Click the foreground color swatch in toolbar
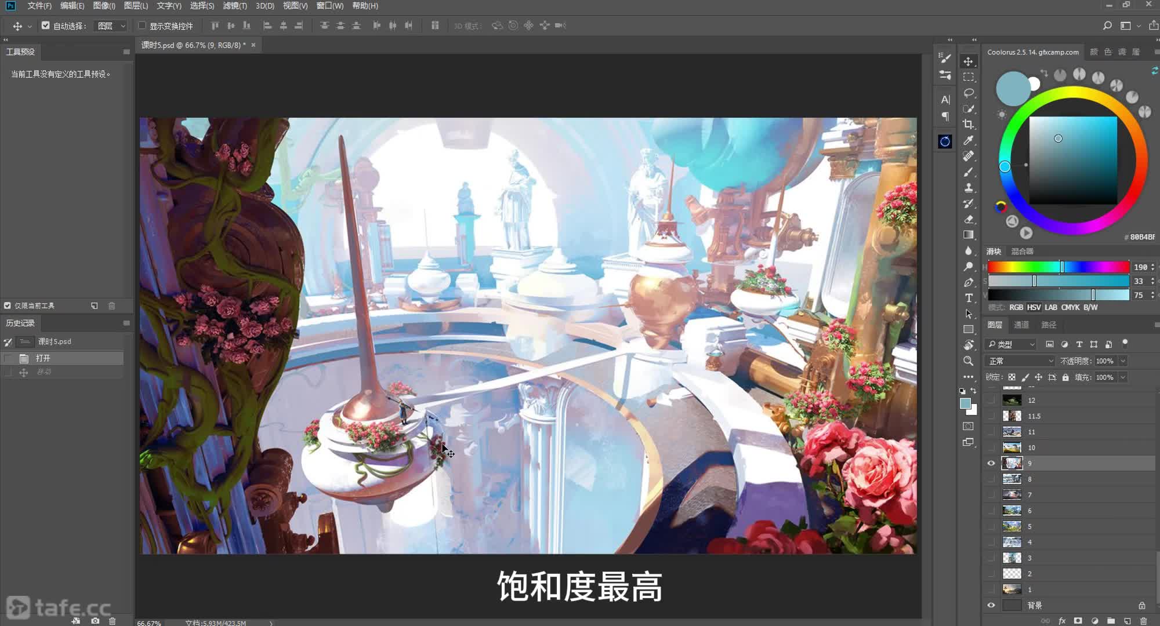This screenshot has width=1160, height=626. (x=965, y=403)
